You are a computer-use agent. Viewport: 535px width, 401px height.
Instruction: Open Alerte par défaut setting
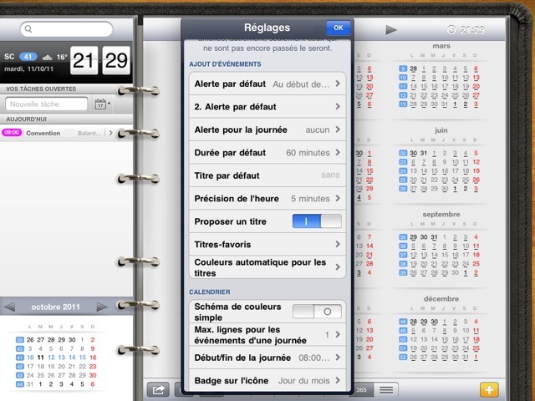[x=267, y=84]
